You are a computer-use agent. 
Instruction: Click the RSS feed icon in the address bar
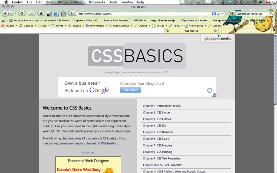[214, 13]
